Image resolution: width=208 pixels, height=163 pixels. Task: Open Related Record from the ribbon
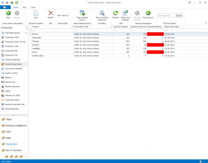[82, 13]
